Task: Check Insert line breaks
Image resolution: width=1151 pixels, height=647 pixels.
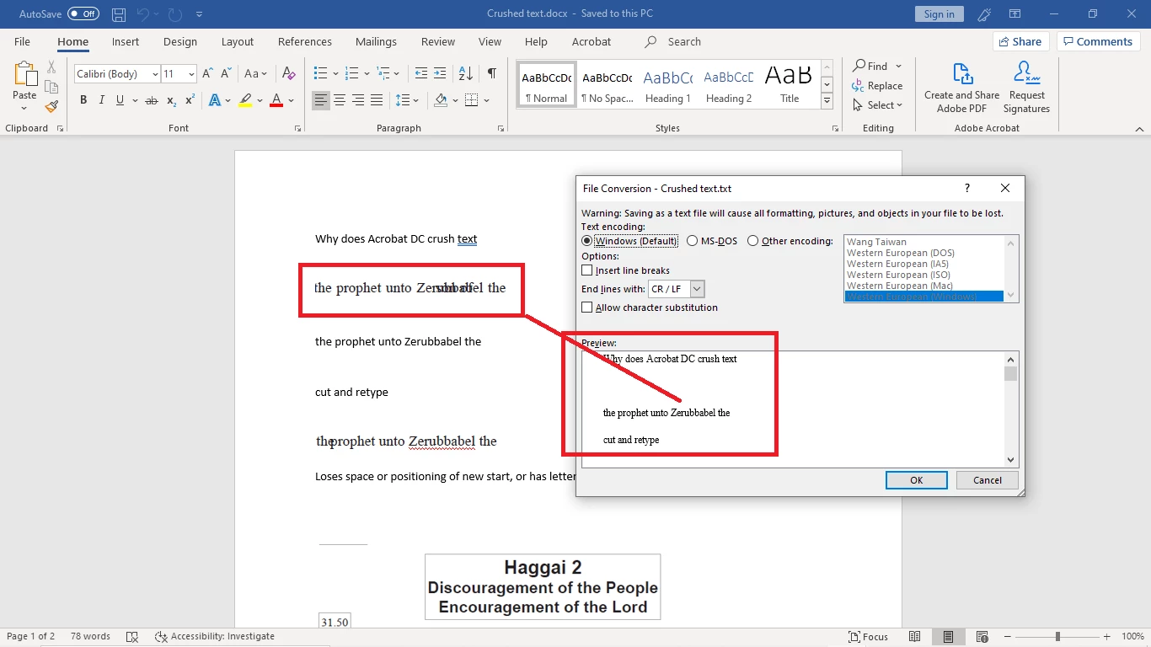Action: [587, 270]
